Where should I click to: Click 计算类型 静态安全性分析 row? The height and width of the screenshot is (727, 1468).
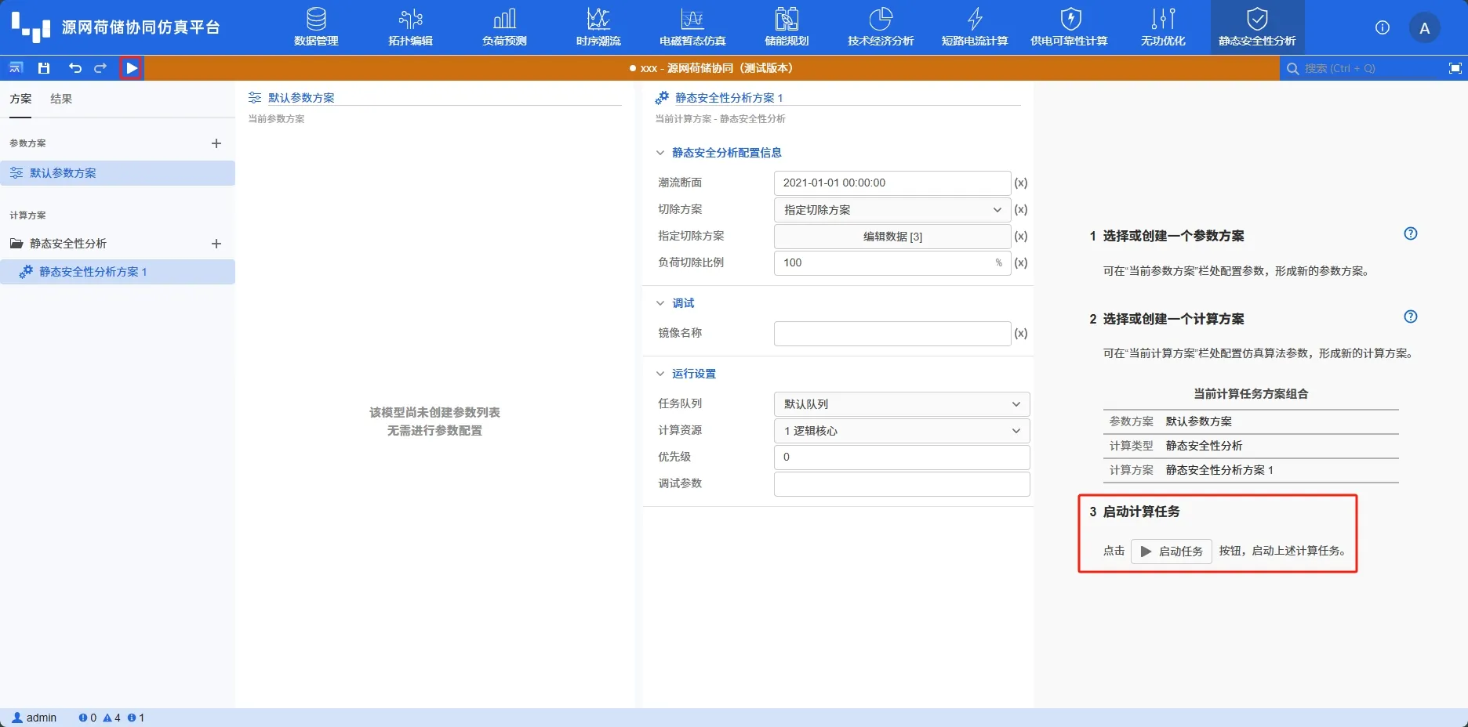1251,446
